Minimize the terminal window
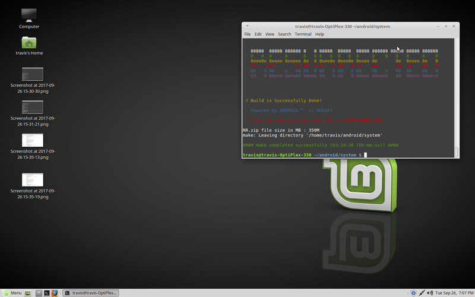Screen dimensions: 475x297 pos(438,26)
